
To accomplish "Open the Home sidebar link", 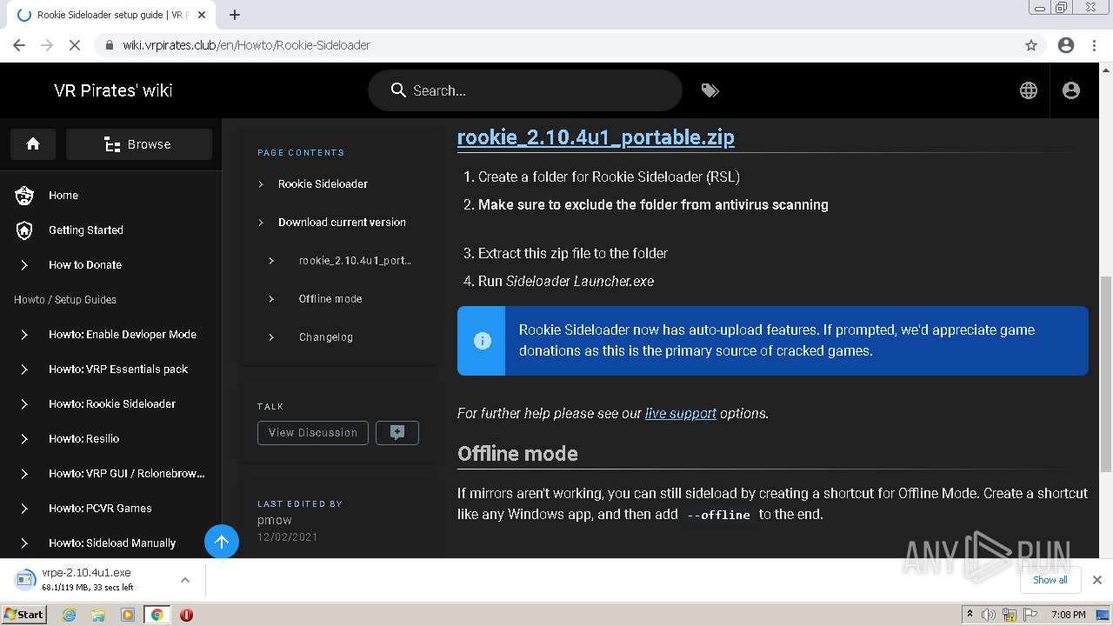I will click(63, 196).
